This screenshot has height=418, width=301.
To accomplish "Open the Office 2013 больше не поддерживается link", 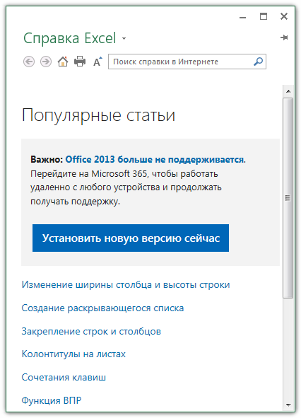I will [x=155, y=159].
